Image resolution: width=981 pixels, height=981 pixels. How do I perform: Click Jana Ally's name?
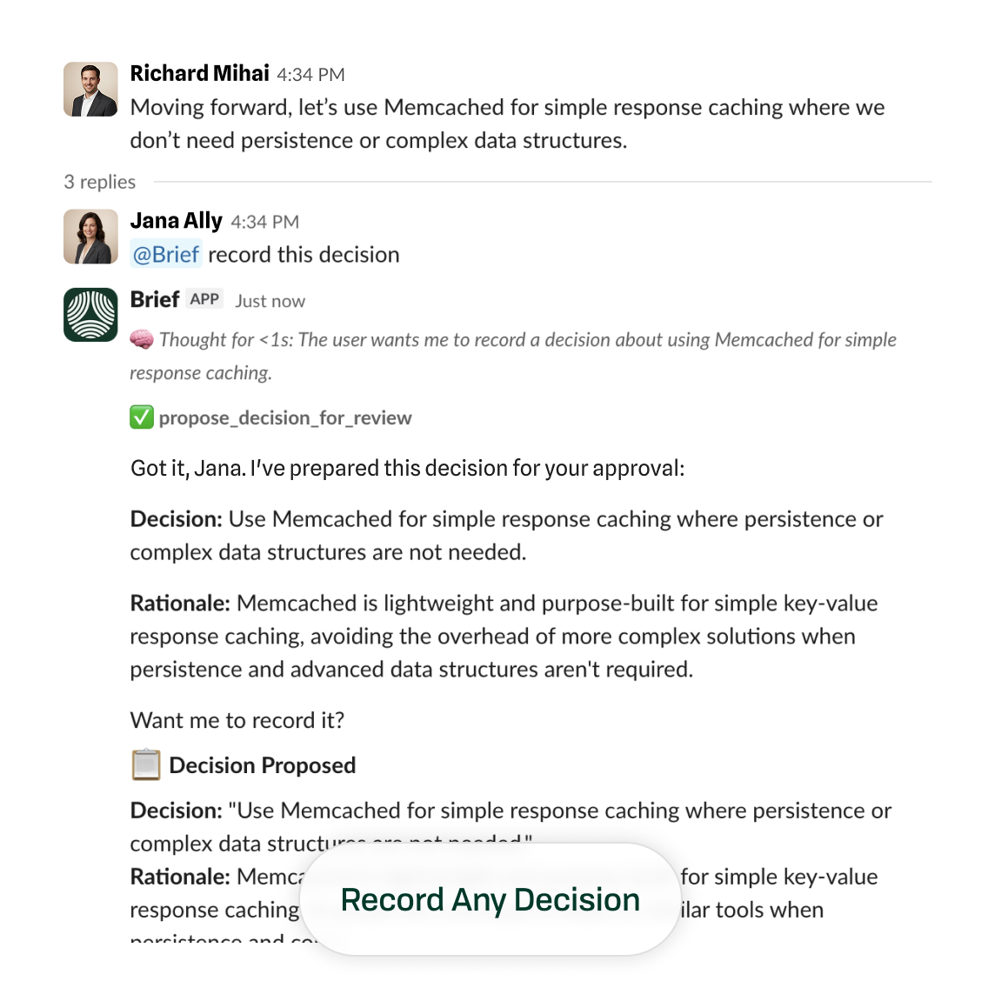176,220
